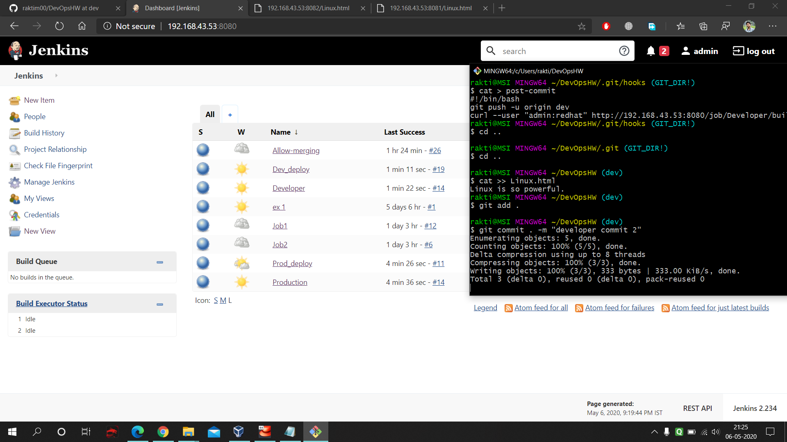
Task: Click Atom feed for failures RSS icon
Action: click(579, 308)
